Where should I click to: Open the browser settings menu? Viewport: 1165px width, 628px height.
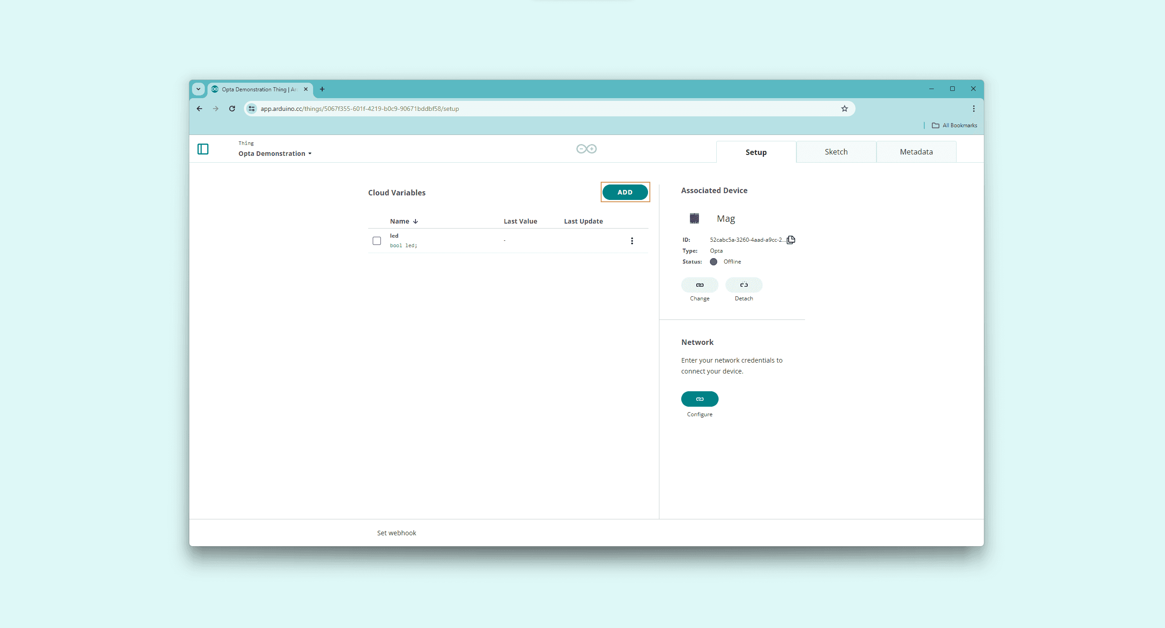(974, 109)
